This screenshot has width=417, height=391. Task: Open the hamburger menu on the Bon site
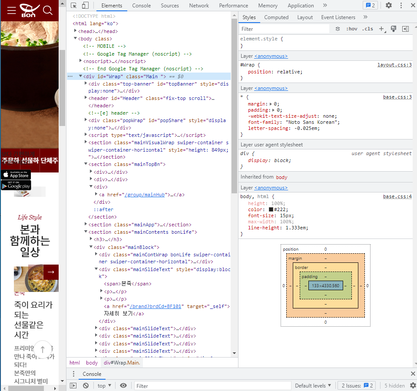pyautogui.click(x=11, y=10)
